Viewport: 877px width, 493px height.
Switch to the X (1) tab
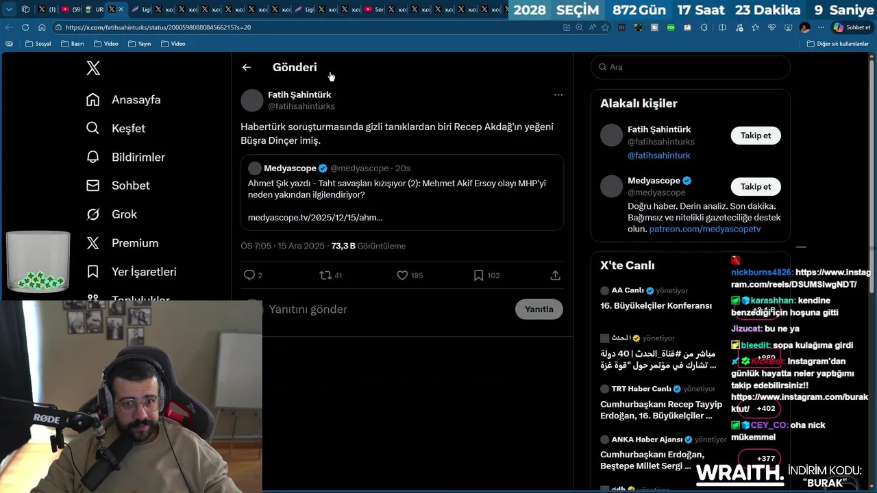47,10
